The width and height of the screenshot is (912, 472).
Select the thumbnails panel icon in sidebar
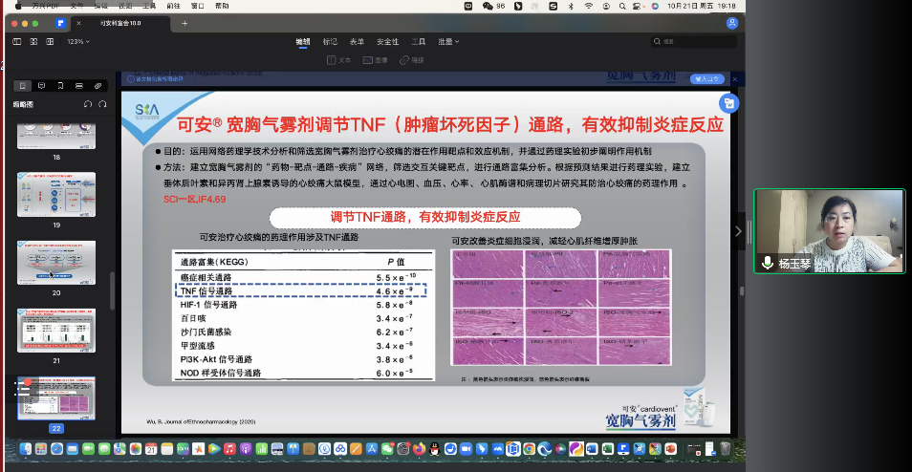pos(22,85)
